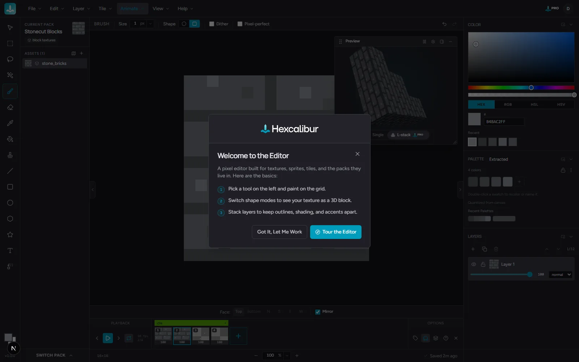
Task: Select the spray scatter tool
Action: click(10, 266)
